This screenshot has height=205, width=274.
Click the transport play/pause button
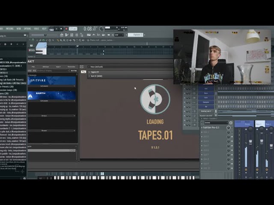click(57, 29)
